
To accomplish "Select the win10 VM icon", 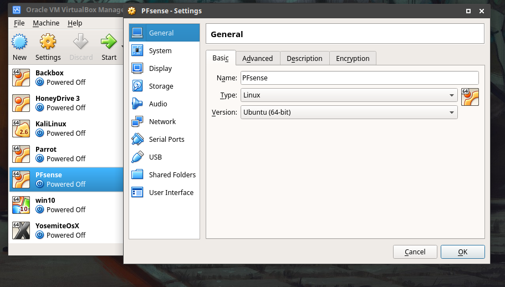I will [21, 205].
